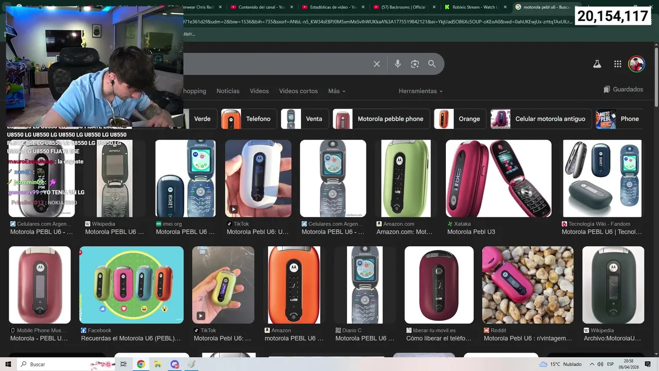Open the Facebook four colored phones image
This screenshot has height=371, width=659.
coord(131,285)
